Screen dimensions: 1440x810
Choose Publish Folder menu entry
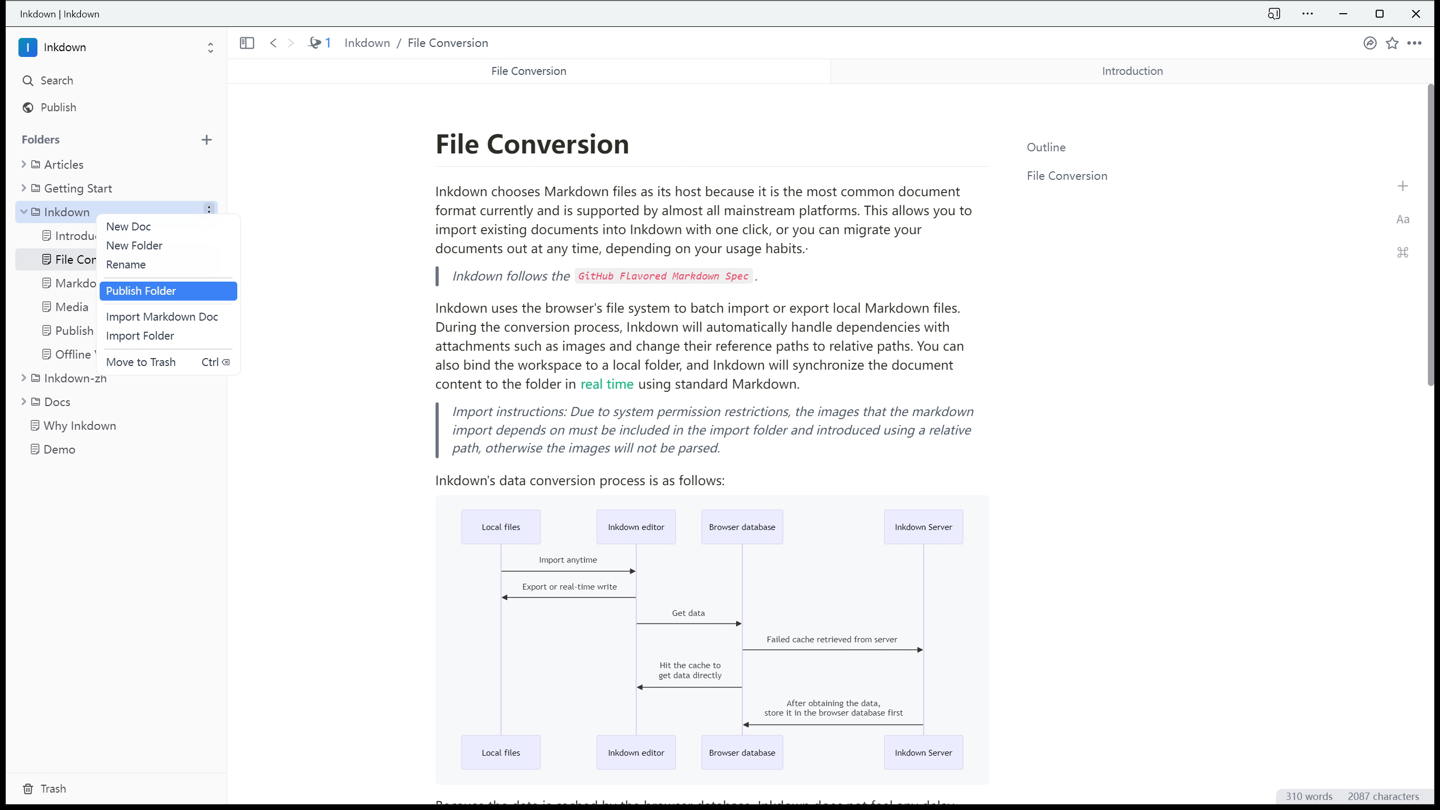tap(168, 291)
